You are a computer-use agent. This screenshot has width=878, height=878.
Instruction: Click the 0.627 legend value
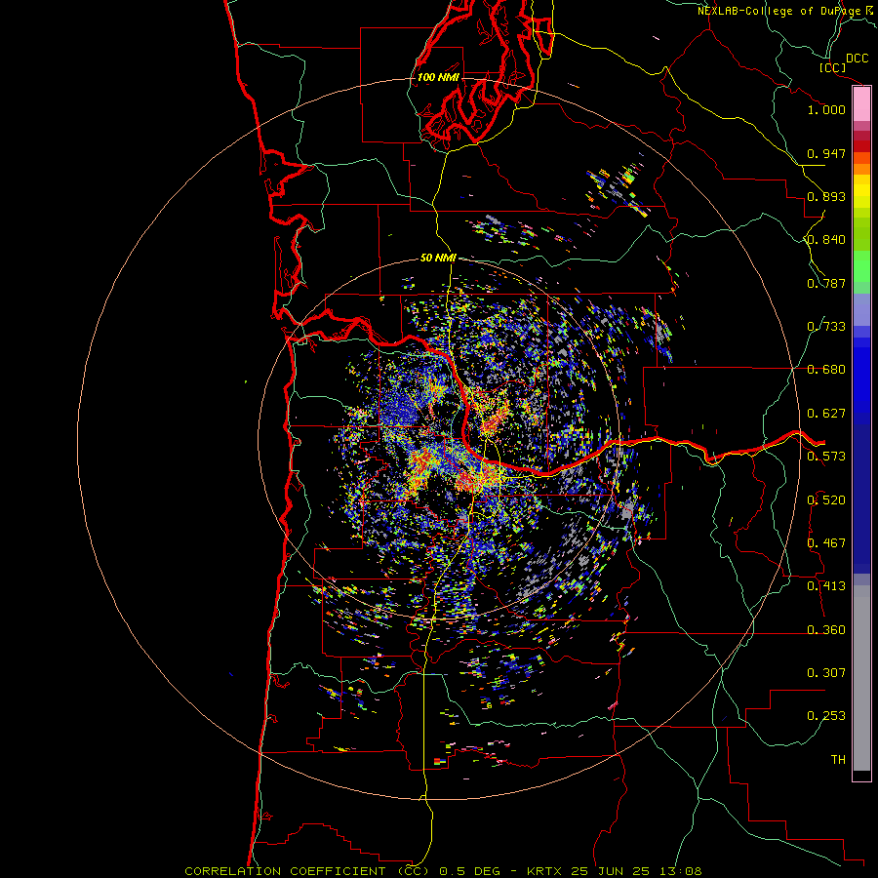[826, 414]
